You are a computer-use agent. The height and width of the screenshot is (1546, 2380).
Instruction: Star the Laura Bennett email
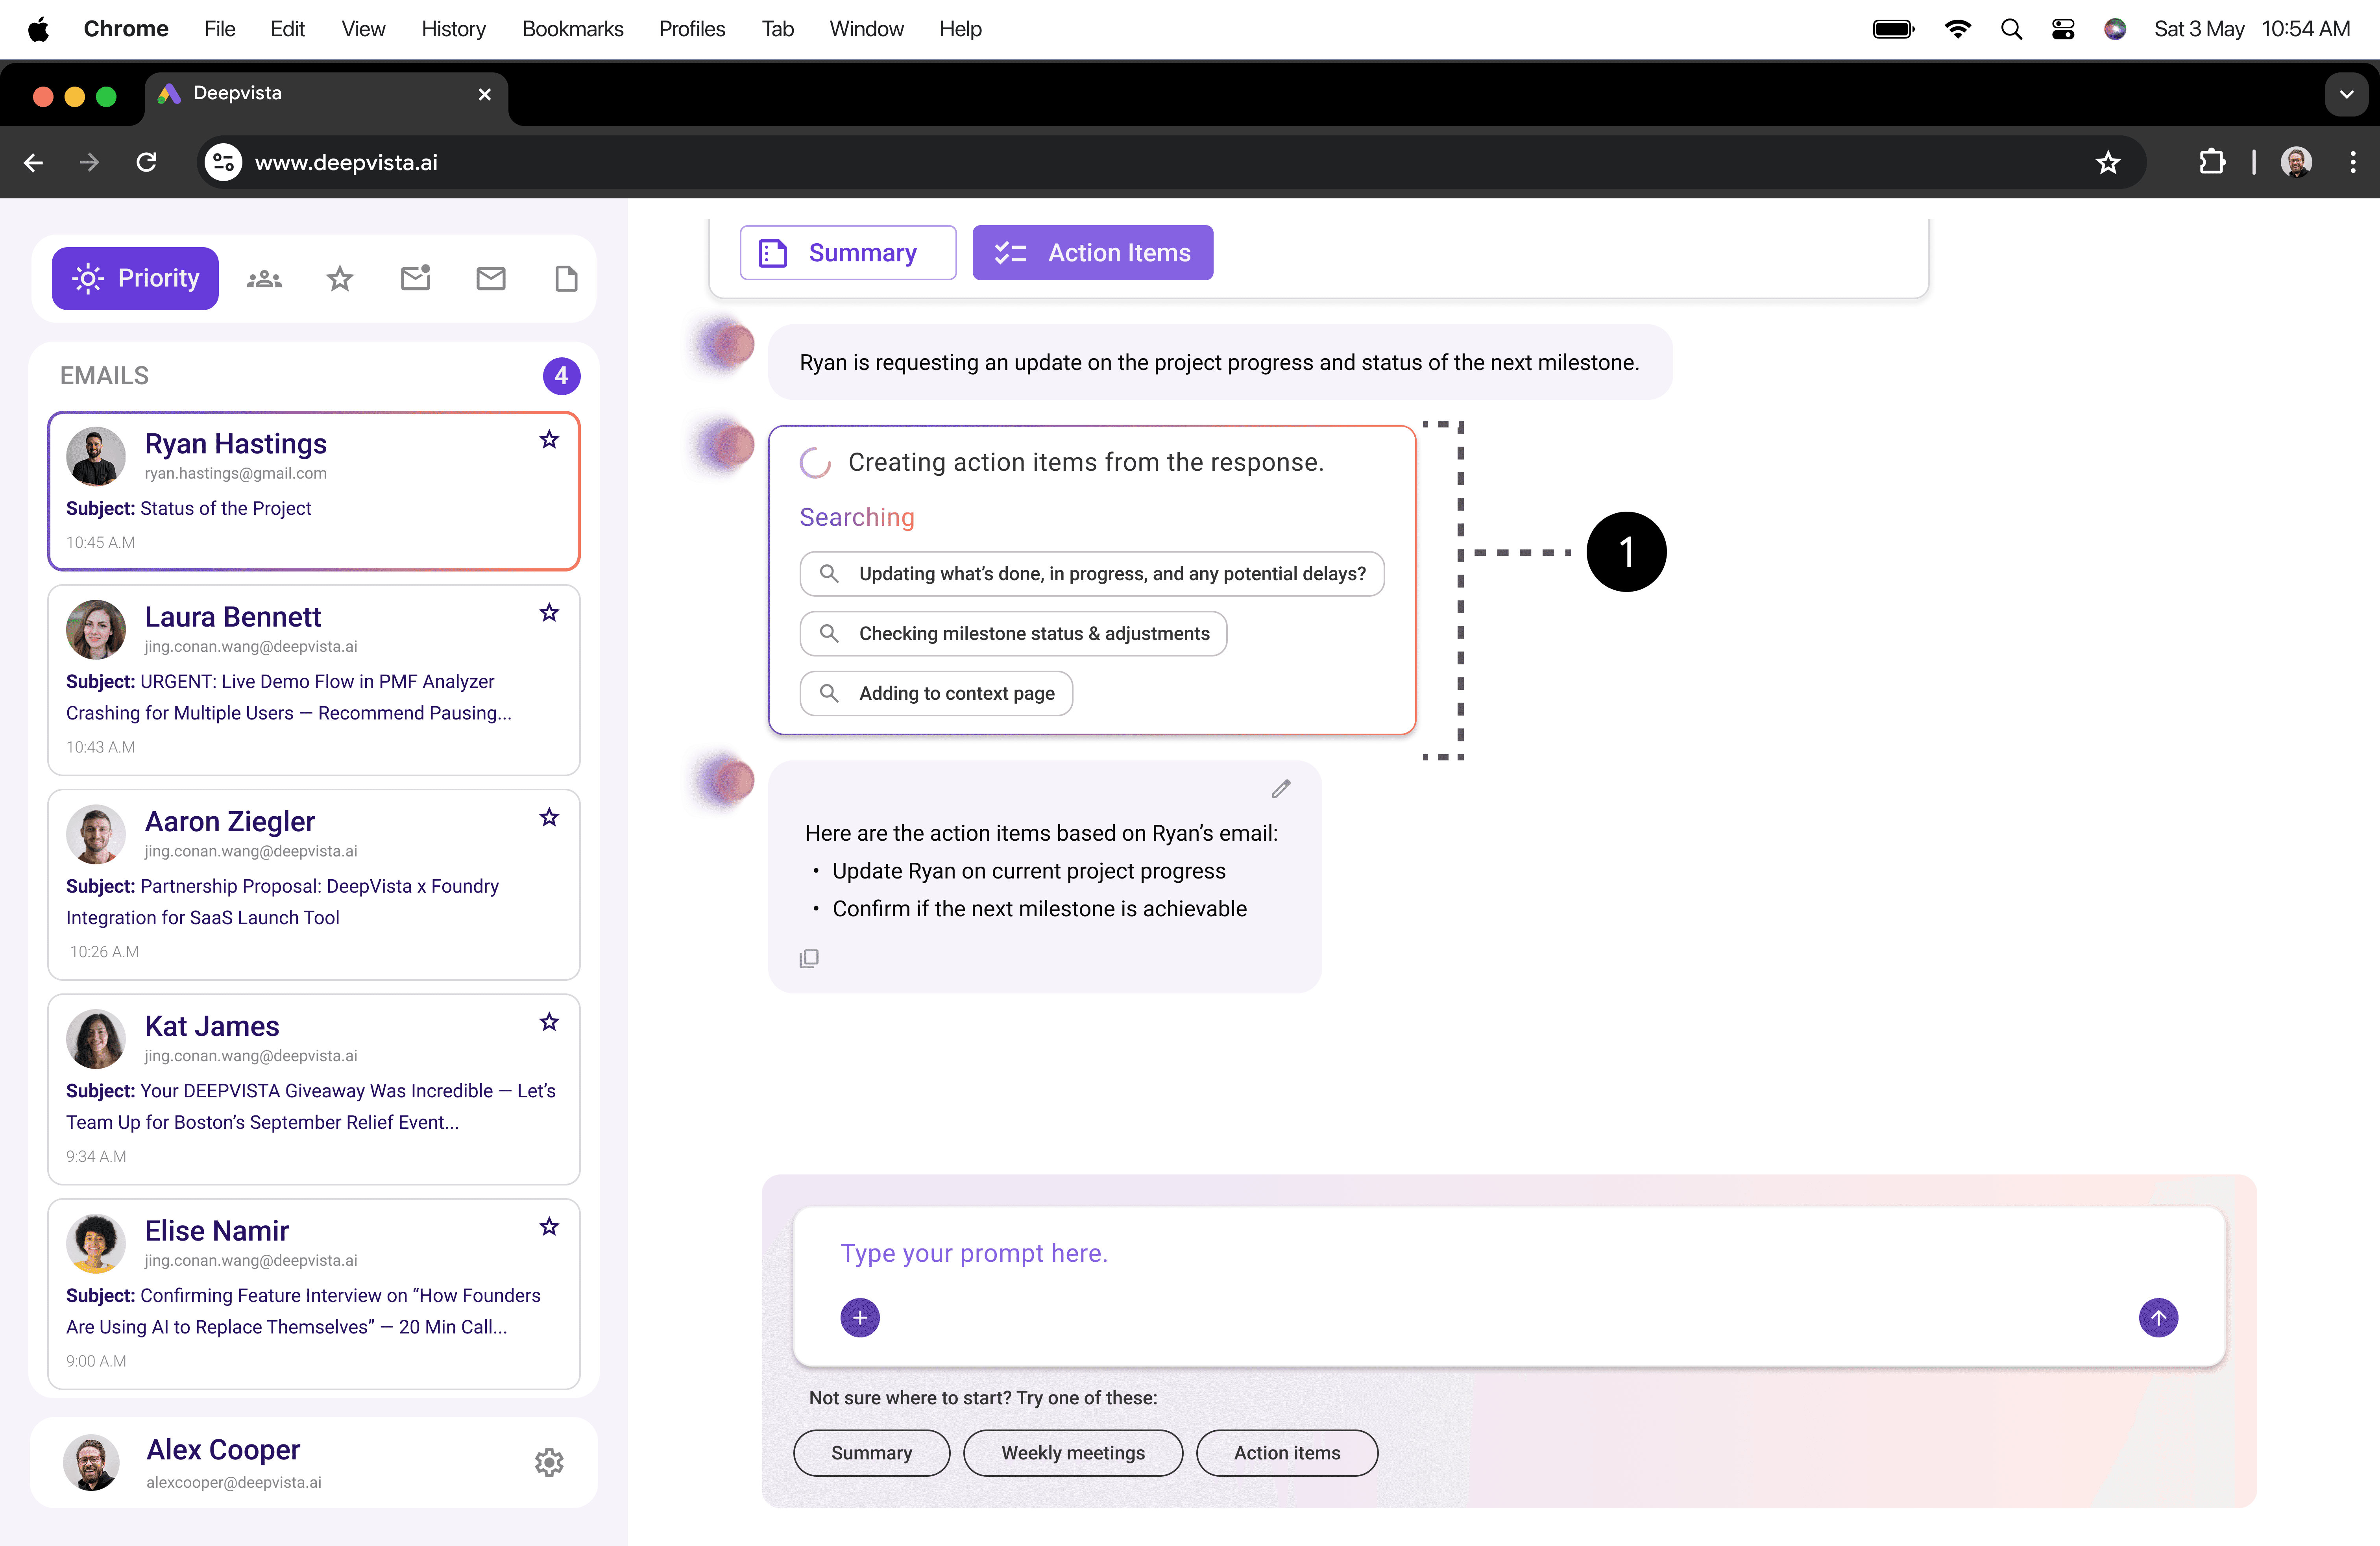[x=549, y=613]
